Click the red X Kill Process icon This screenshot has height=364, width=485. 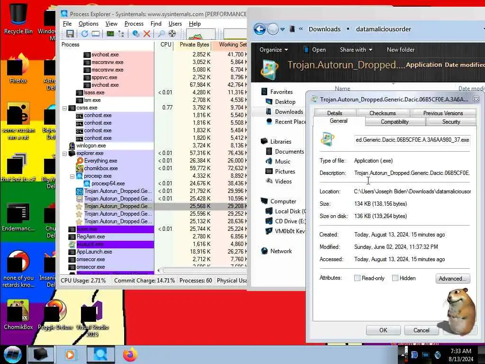coord(147,34)
